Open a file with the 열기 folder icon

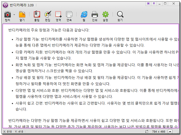pyautogui.click(x=22, y=14)
